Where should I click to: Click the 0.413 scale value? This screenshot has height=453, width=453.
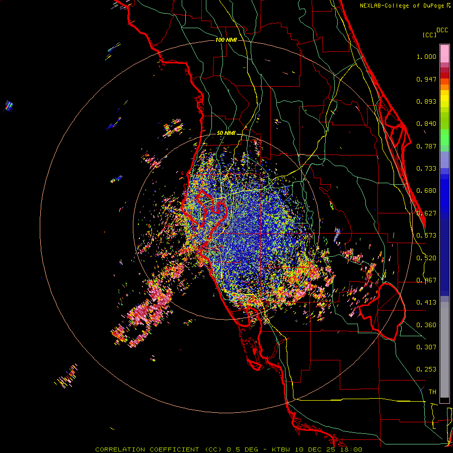426,303
